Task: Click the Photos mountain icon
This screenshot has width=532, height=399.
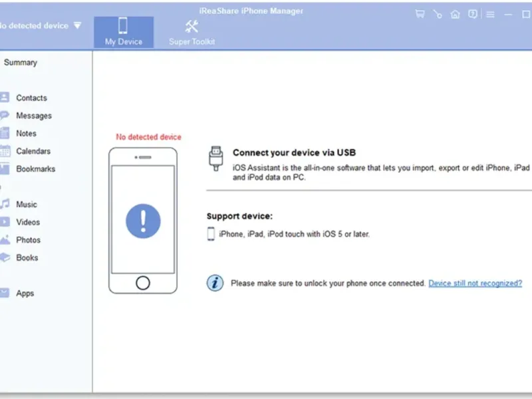Action: (5, 240)
